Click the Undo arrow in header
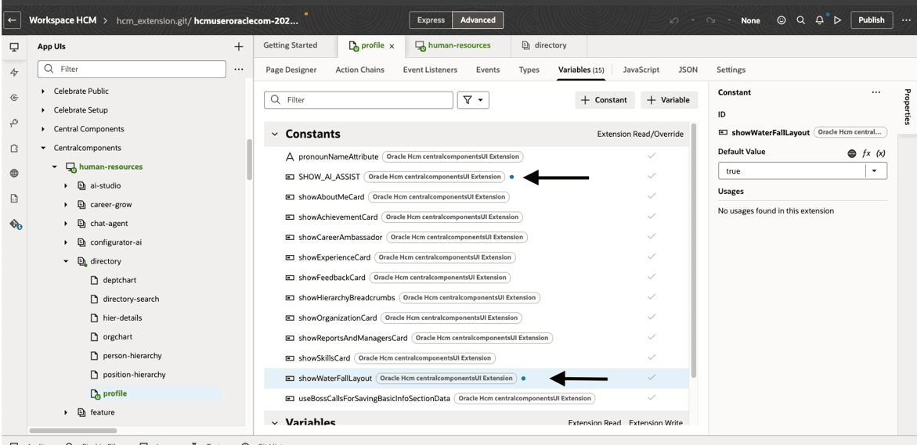 point(673,20)
